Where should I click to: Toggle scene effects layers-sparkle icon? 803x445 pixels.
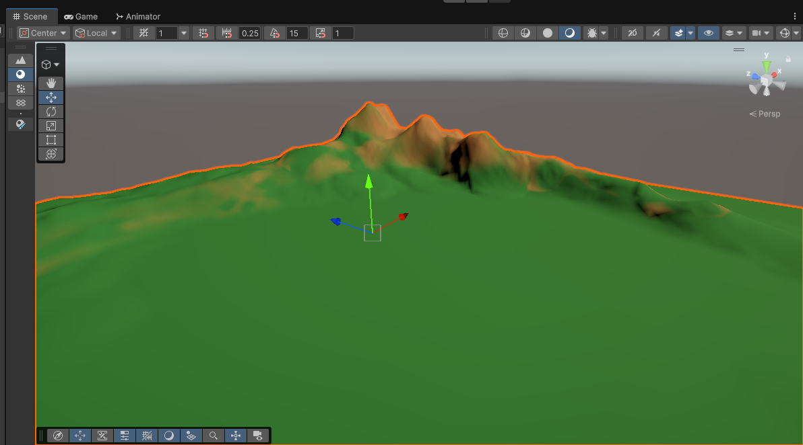(x=678, y=33)
